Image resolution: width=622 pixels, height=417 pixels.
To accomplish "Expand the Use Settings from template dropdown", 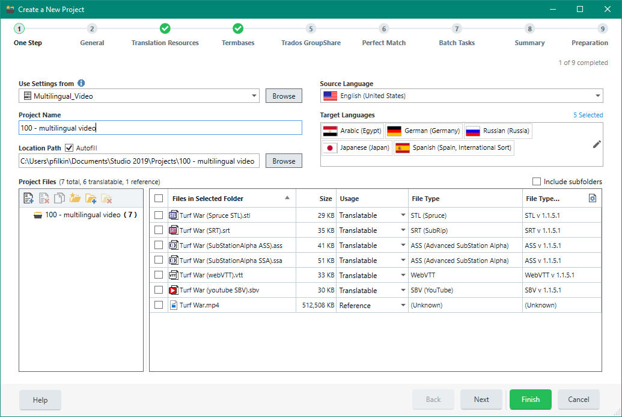I will (254, 96).
